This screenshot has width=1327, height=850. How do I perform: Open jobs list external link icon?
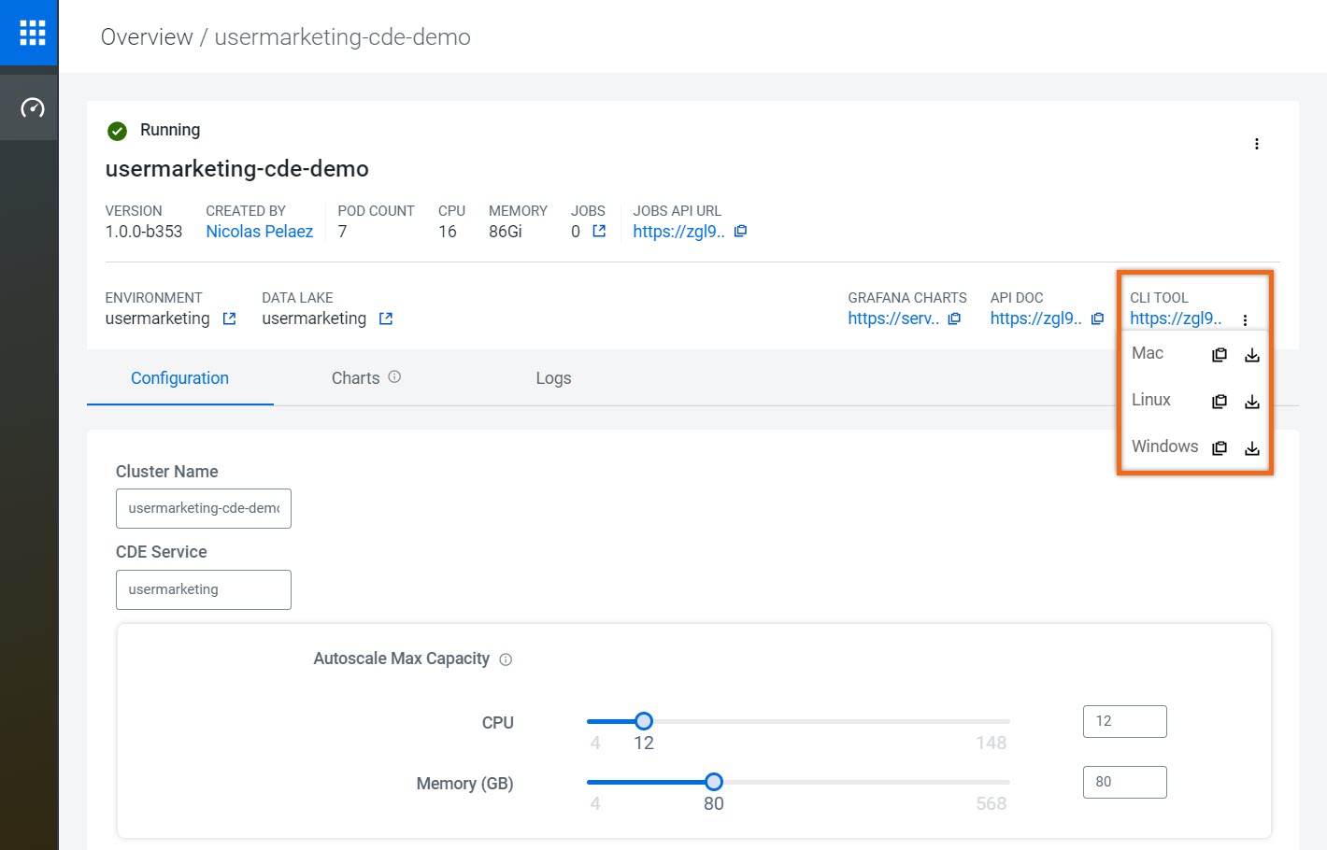(x=599, y=232)
